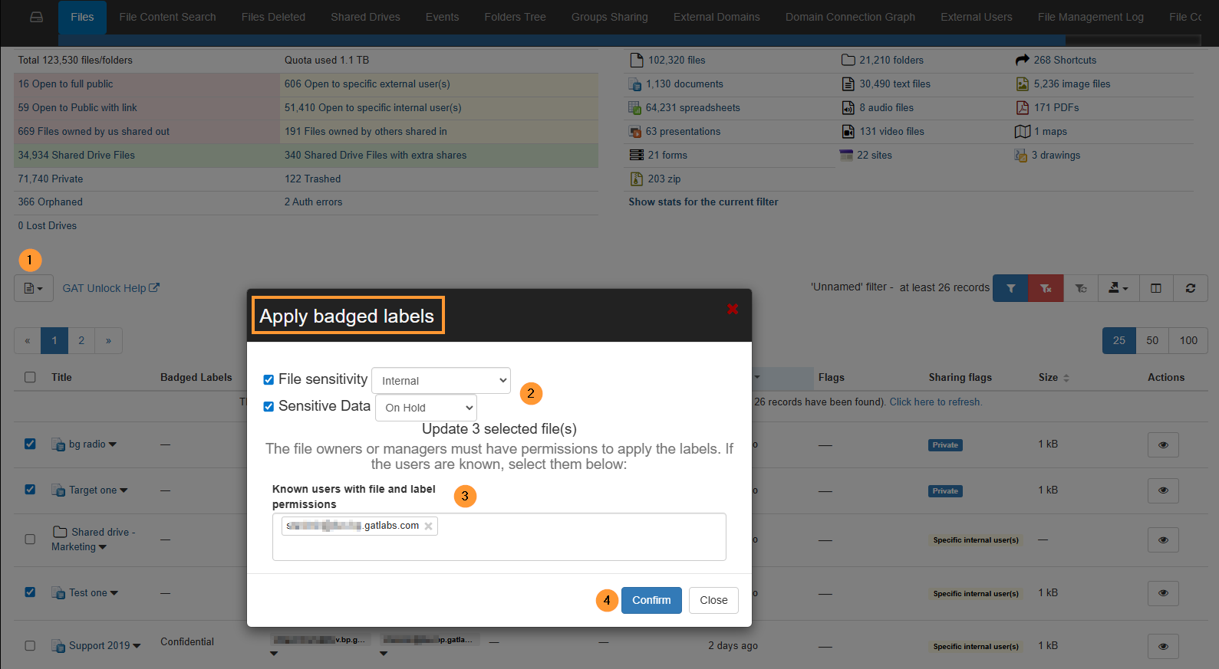Confirm applying badged labels

click(651, 600)
